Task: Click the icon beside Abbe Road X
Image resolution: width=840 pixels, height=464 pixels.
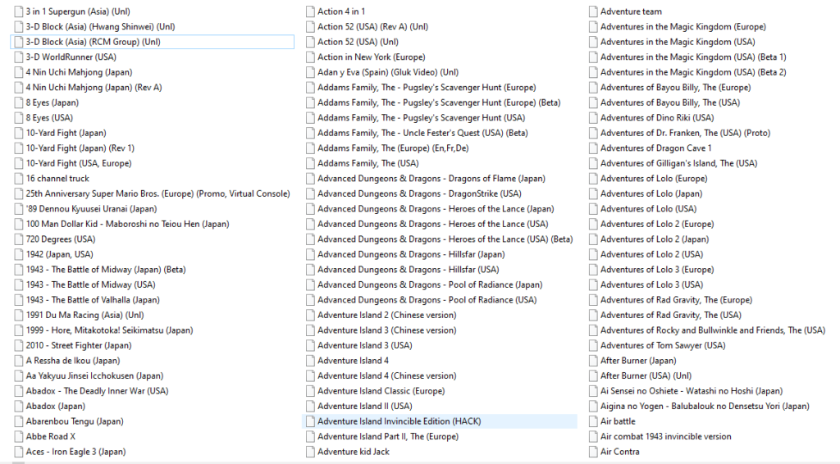Action: (x=19, y=437)
